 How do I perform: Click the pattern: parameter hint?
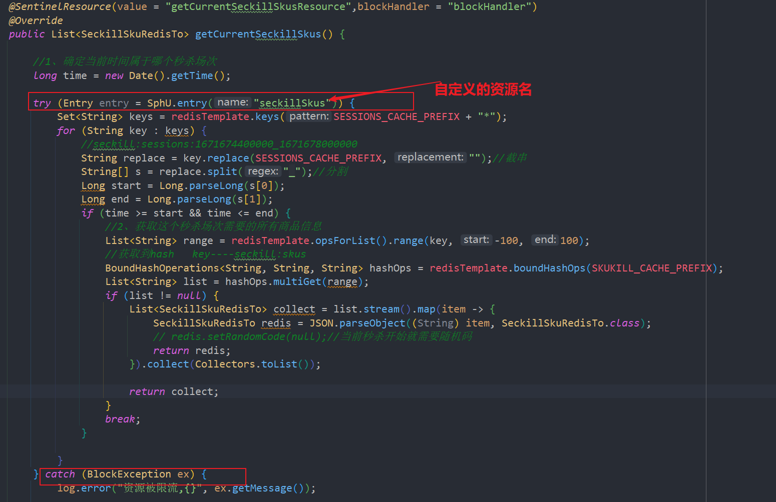pyautogui.click(x=309, y=116)
